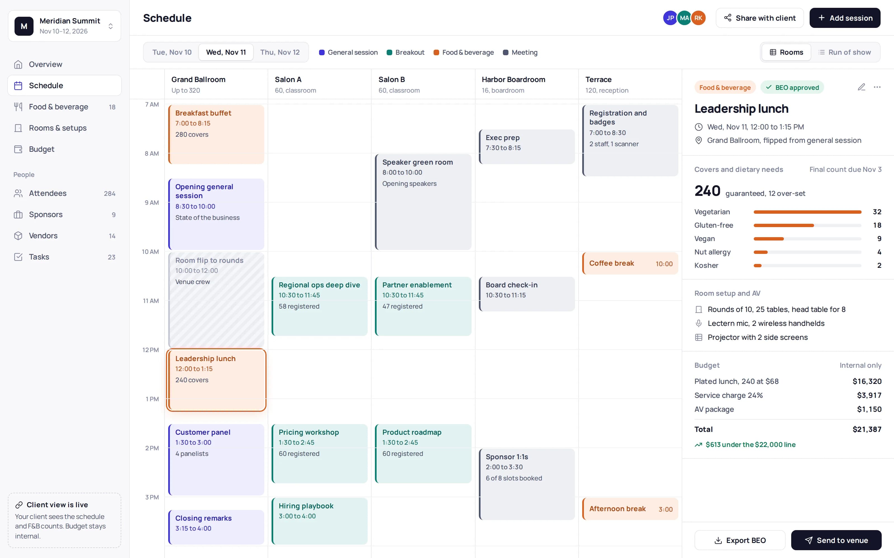Toggle the Breakout legend filter
894x558 pixels.
(x=406, y=52)
